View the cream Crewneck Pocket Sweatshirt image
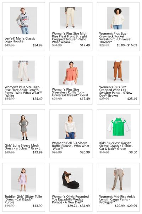The height and width of the screenshot is (214, 142). click(118, 18)
